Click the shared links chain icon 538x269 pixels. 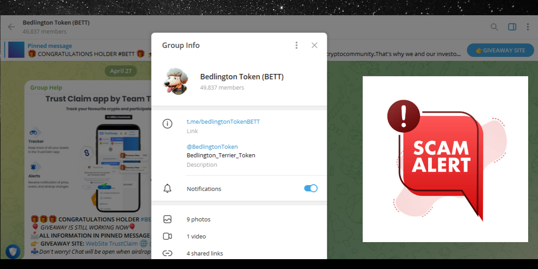(x=167, y=253)
